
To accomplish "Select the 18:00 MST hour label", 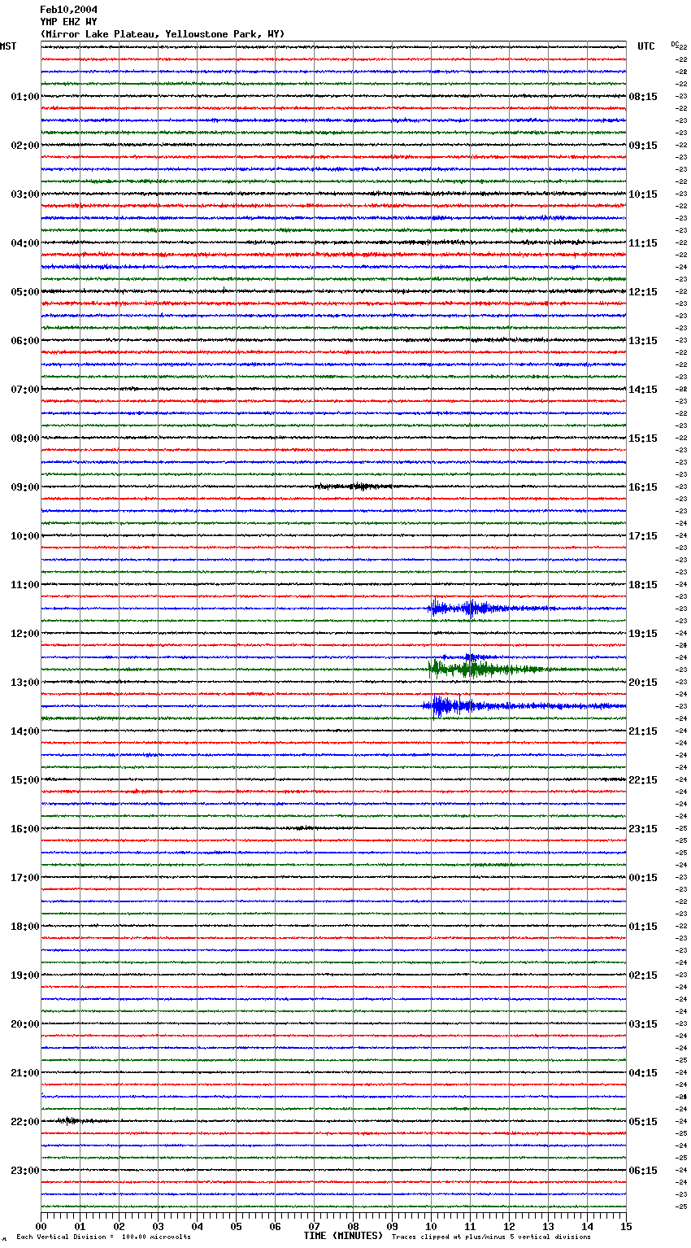I will [25, 927].
